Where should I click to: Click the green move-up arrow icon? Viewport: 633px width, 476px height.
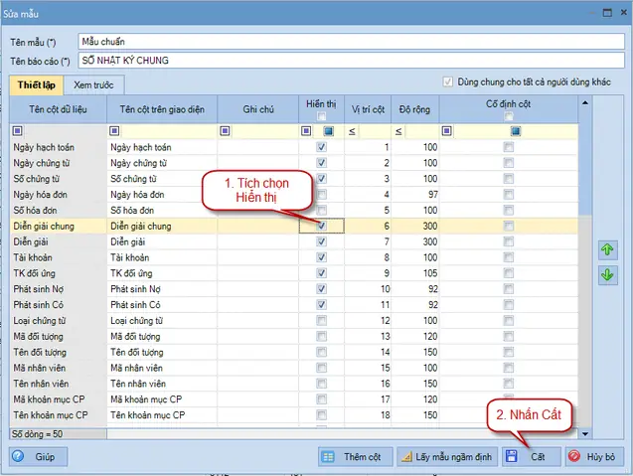607,250
